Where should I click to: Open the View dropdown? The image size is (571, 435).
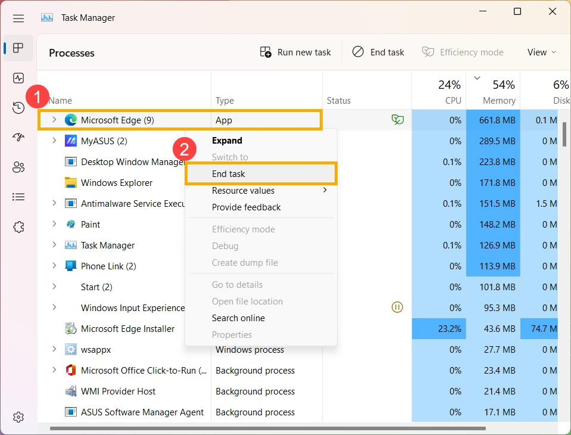tap(541, 52)
